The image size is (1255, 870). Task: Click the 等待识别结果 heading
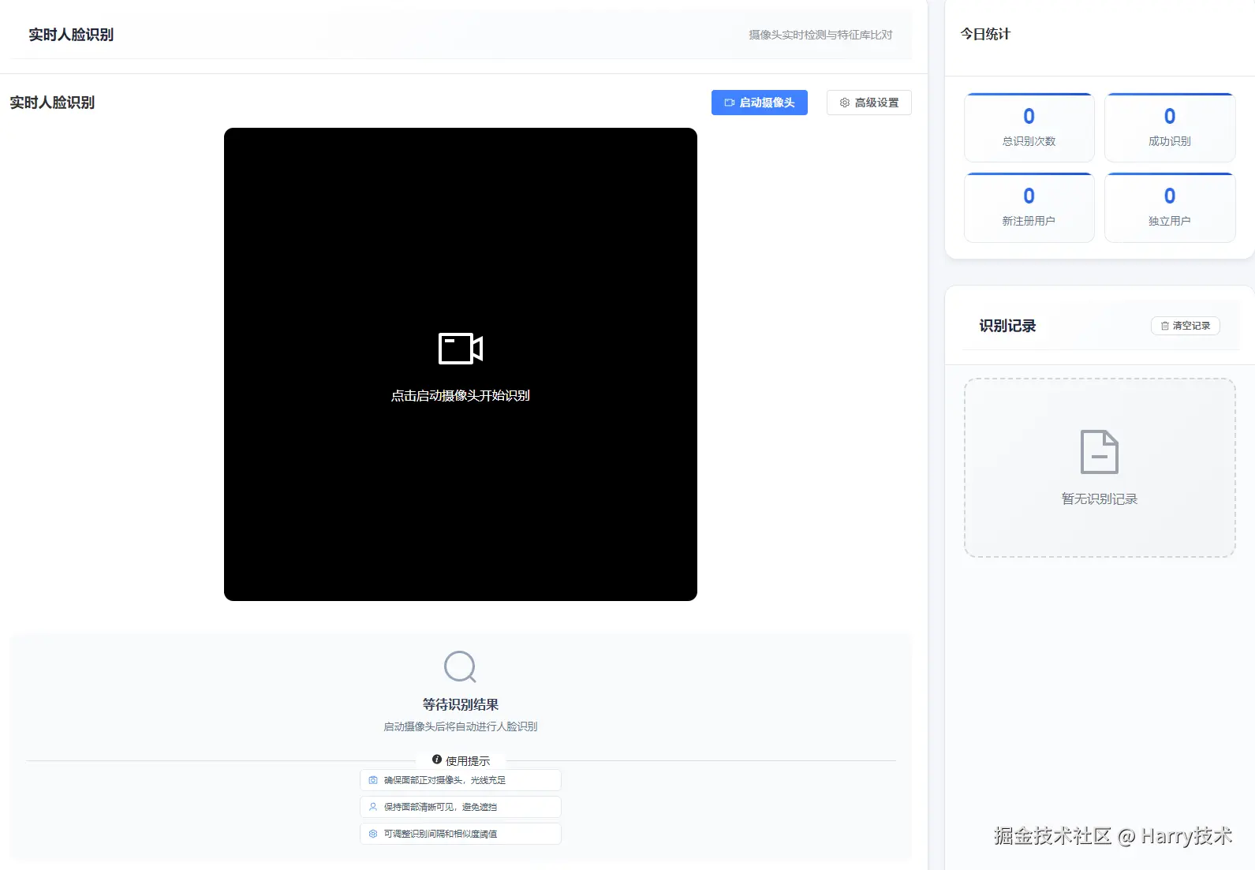(x=461, y=704)
